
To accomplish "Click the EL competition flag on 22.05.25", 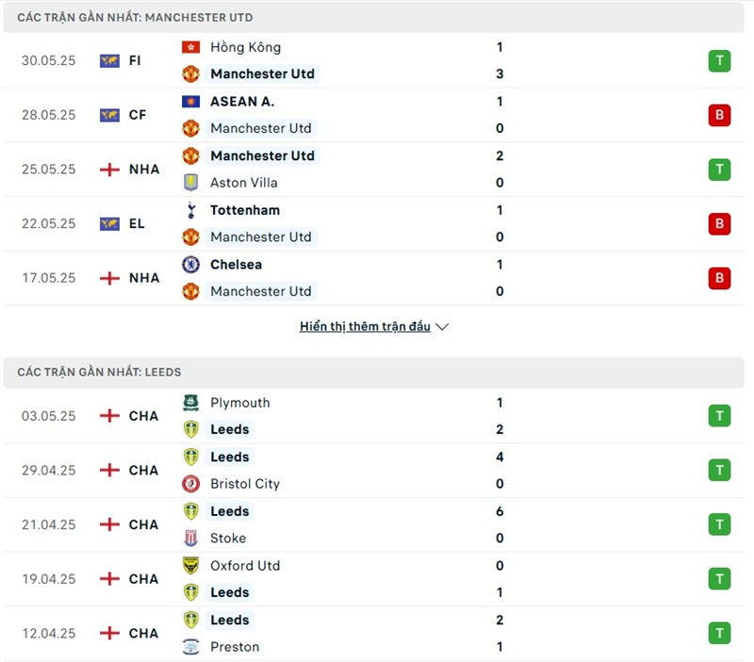I will click(109, 224).
